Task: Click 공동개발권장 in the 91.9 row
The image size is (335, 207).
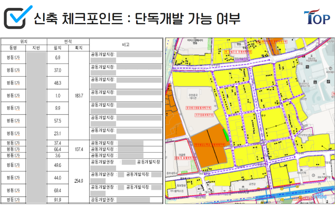Action: click(103, 200)
